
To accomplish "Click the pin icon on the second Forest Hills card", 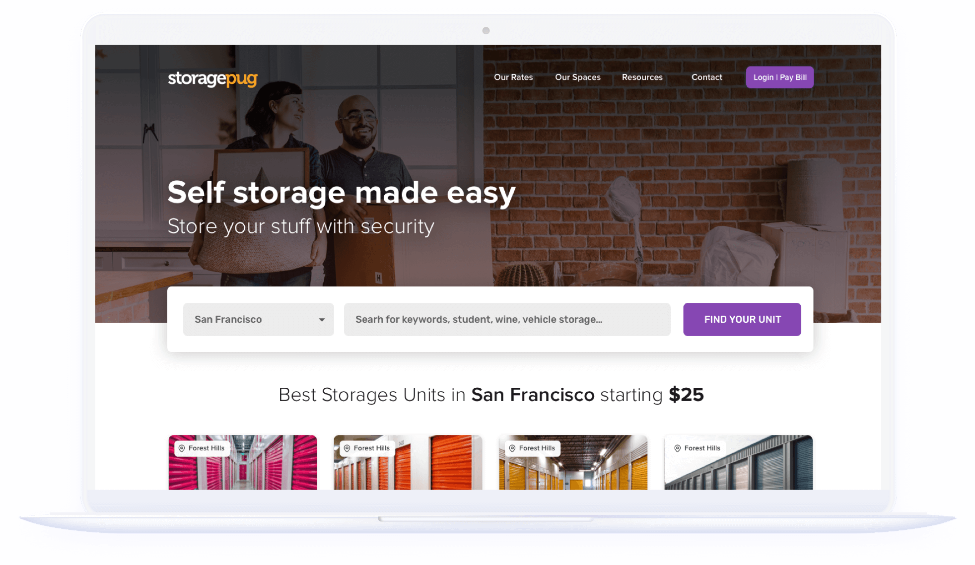I will point(347,448).
